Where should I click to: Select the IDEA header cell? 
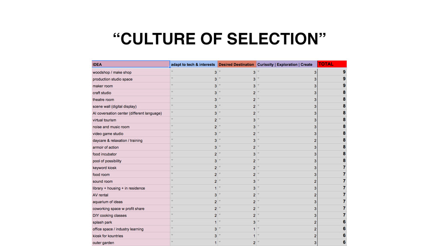[131, 64]
